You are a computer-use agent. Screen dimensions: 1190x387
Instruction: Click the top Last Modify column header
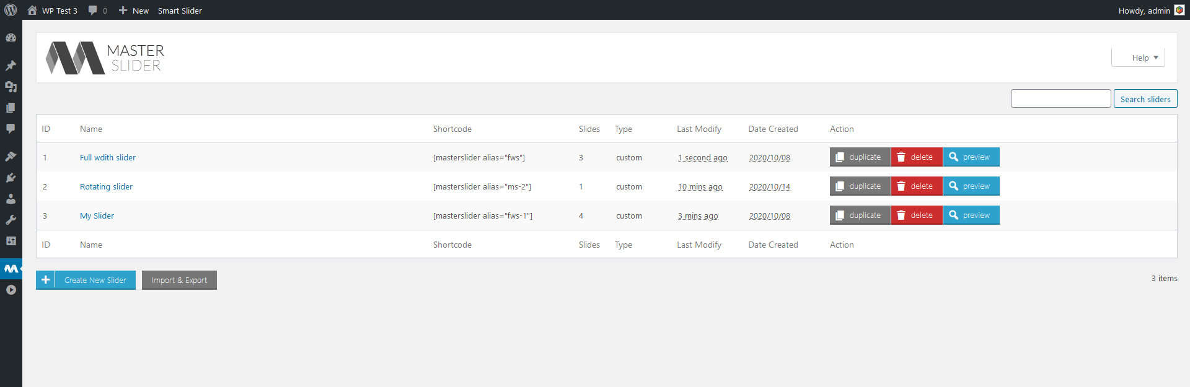coord(699,129)
